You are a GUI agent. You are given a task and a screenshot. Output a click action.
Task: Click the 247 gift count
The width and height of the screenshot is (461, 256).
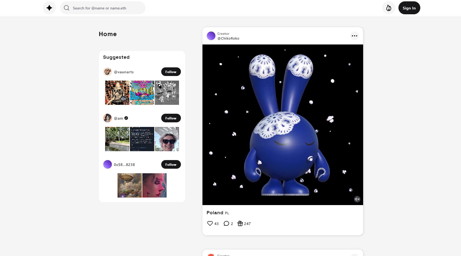tap(247, 224)
